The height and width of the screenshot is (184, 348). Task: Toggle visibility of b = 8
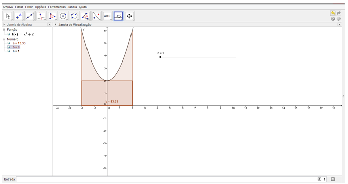click(x=9, y=47)
